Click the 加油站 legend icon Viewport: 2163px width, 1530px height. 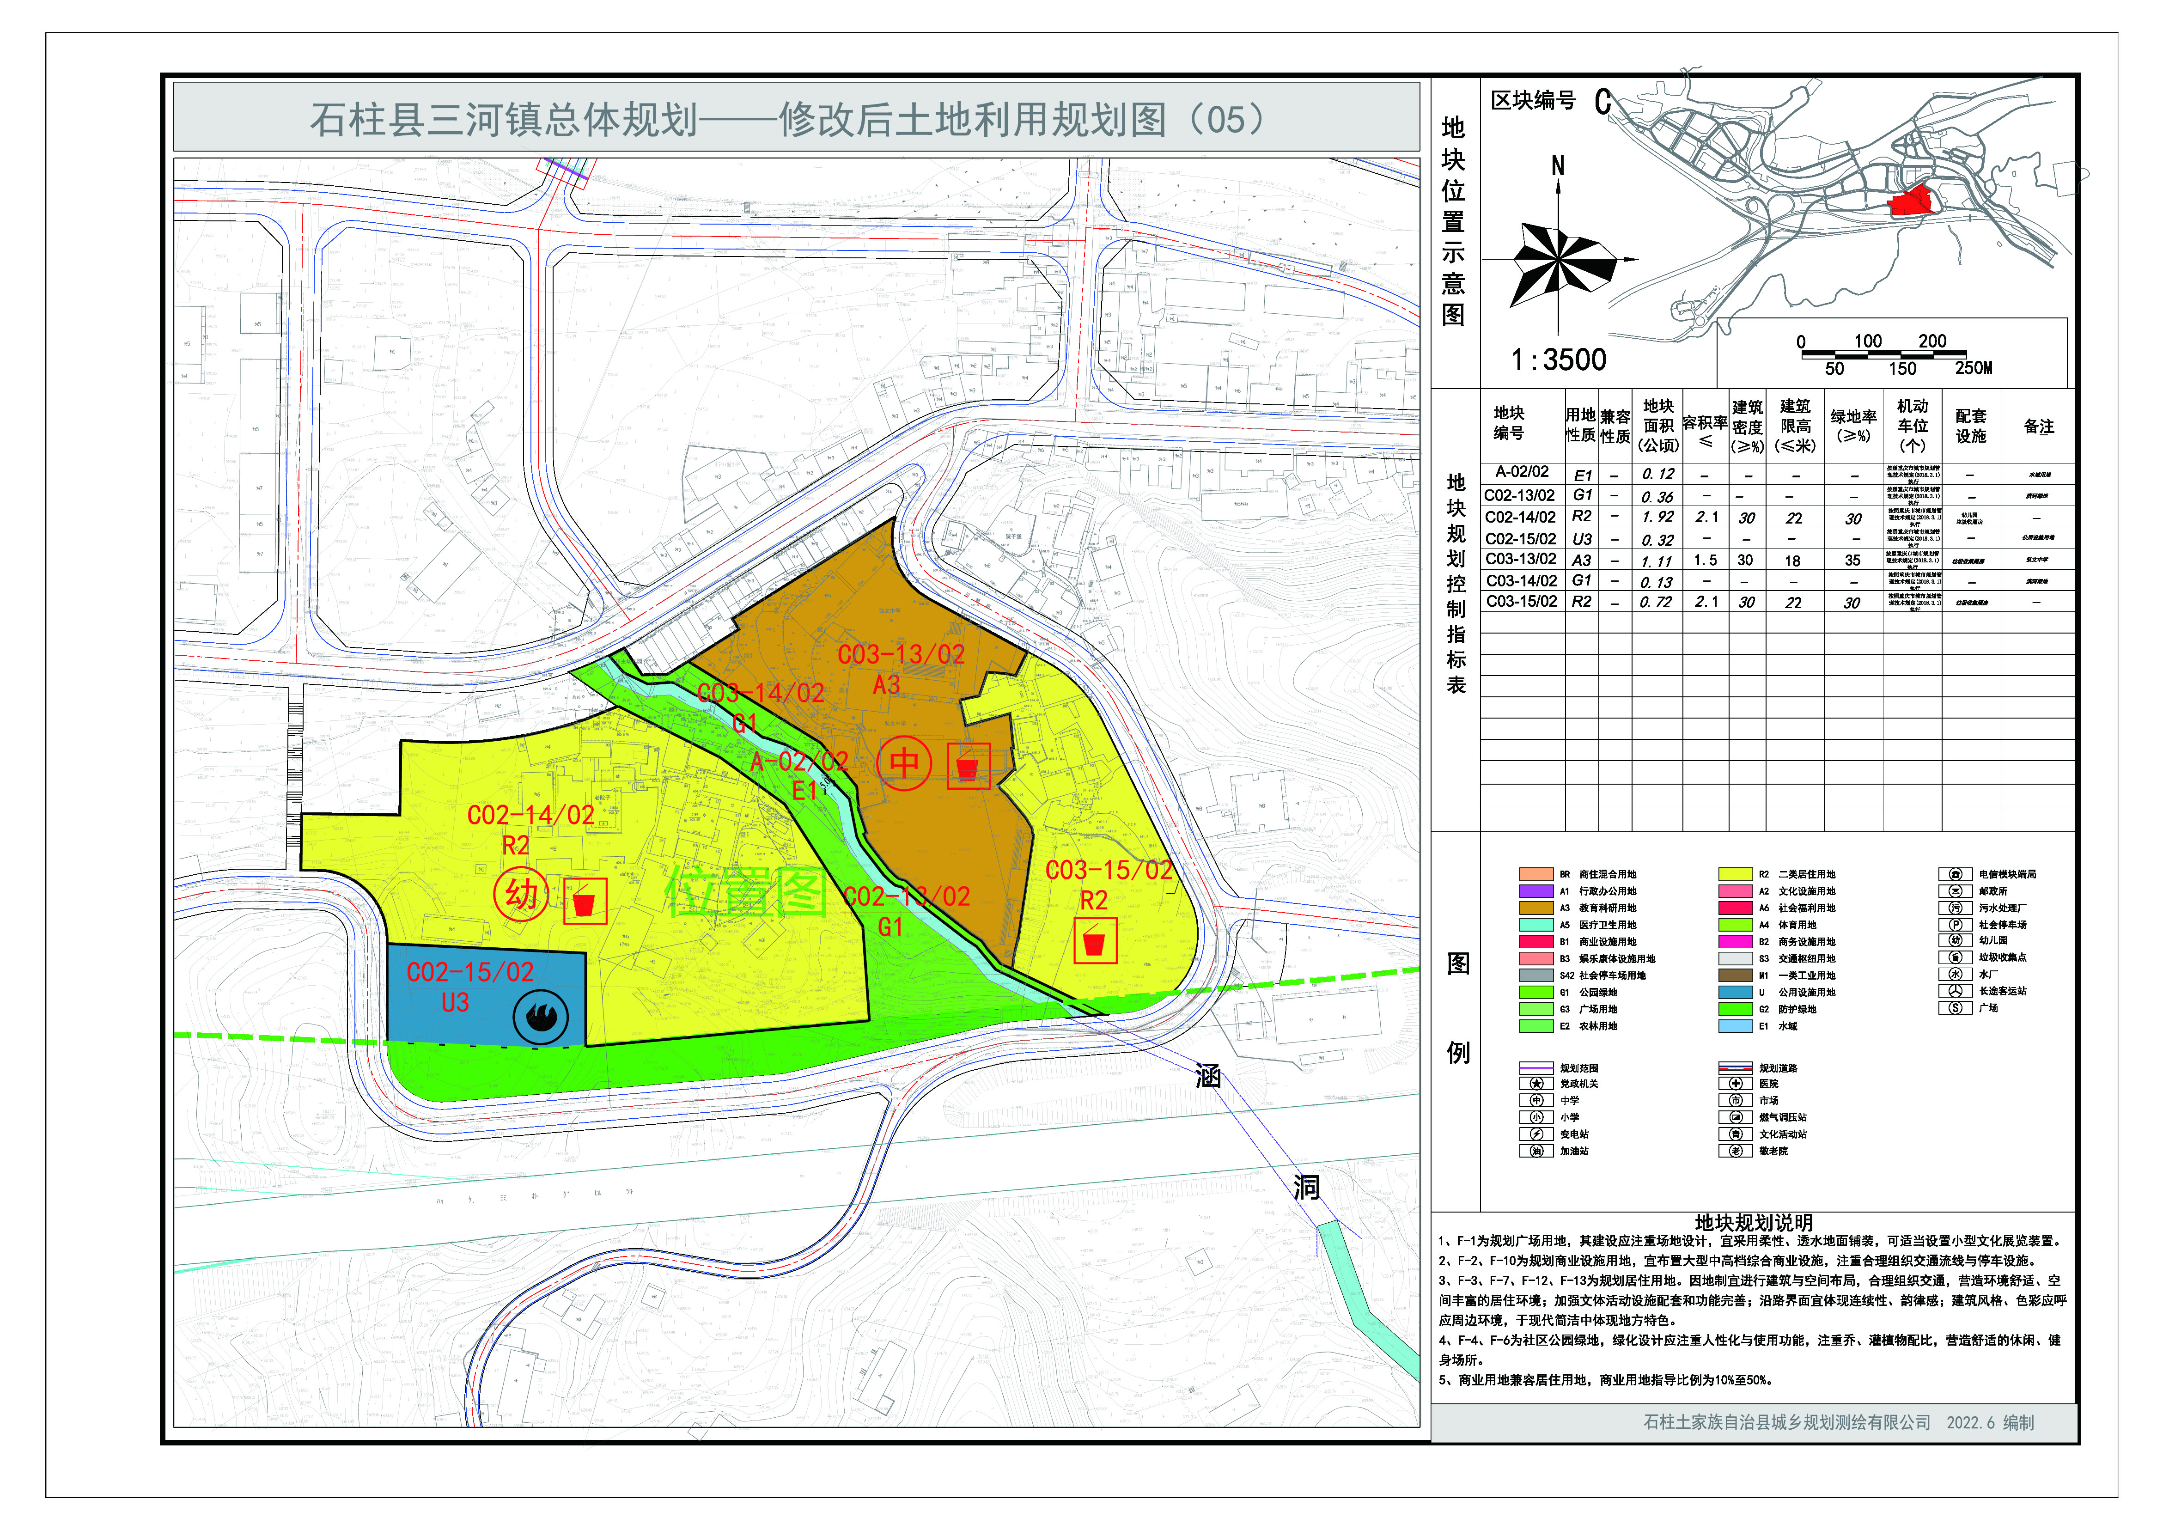click(x=1535, y=1151)
